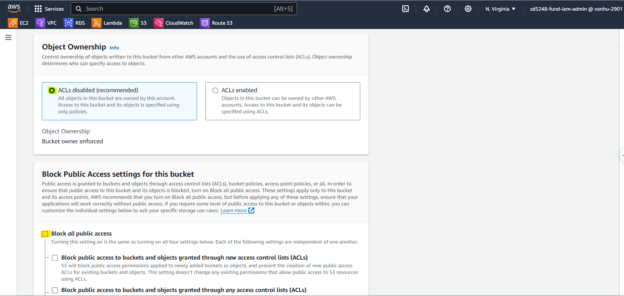
Task: Open the AWS CloudShell icon
Action: pos(405,9)
